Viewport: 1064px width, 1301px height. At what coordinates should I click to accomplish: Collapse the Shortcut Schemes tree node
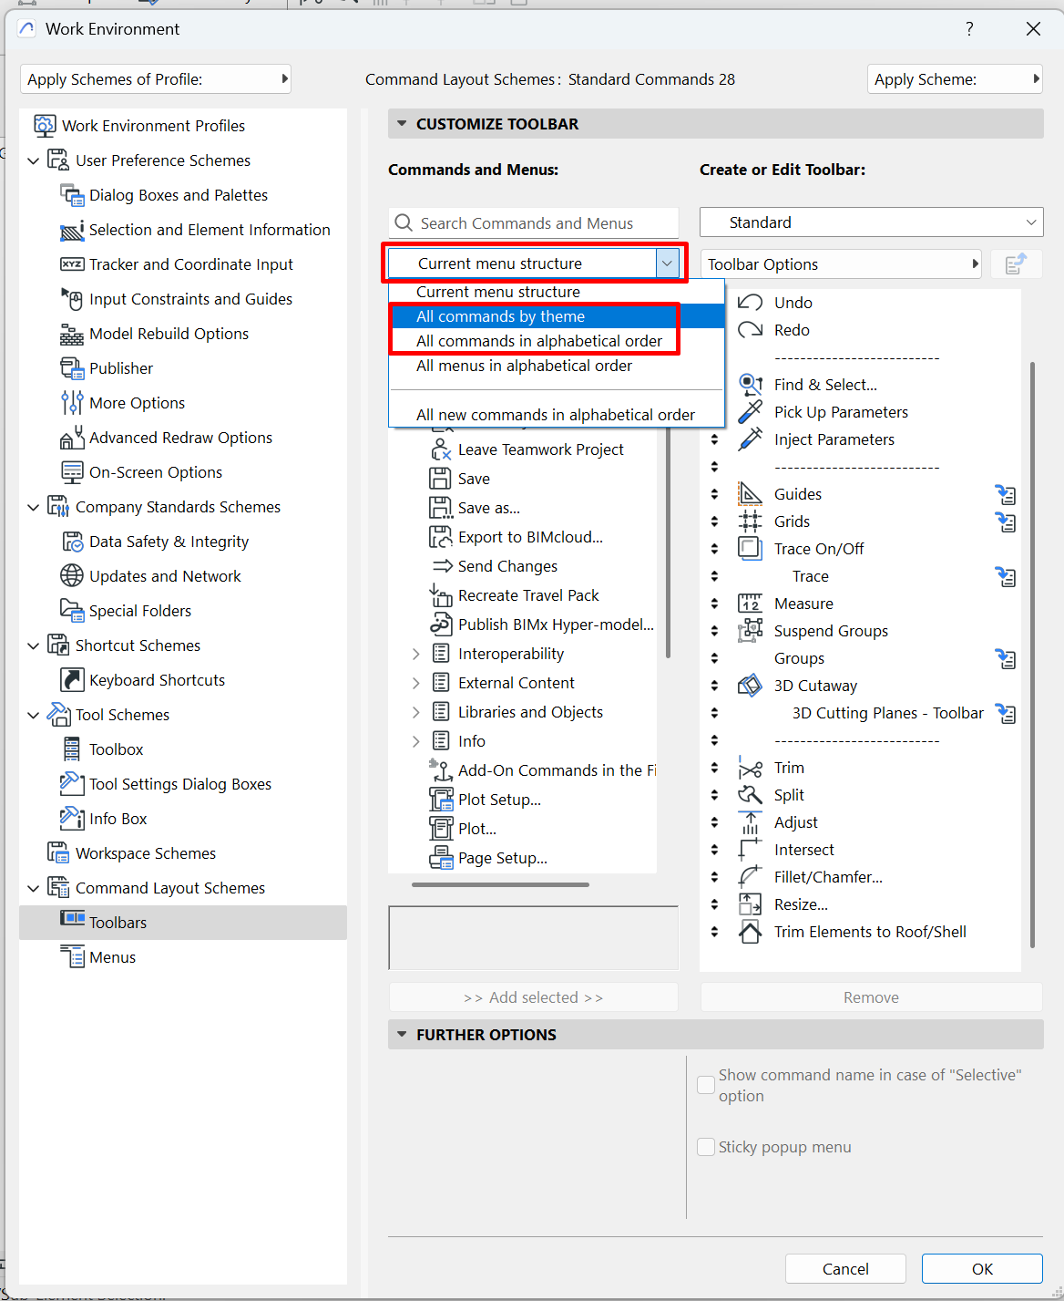(x=34, y=645)
